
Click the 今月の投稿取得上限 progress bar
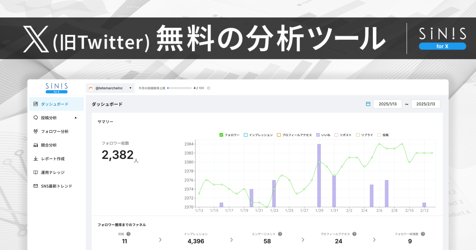pos(180,88)
